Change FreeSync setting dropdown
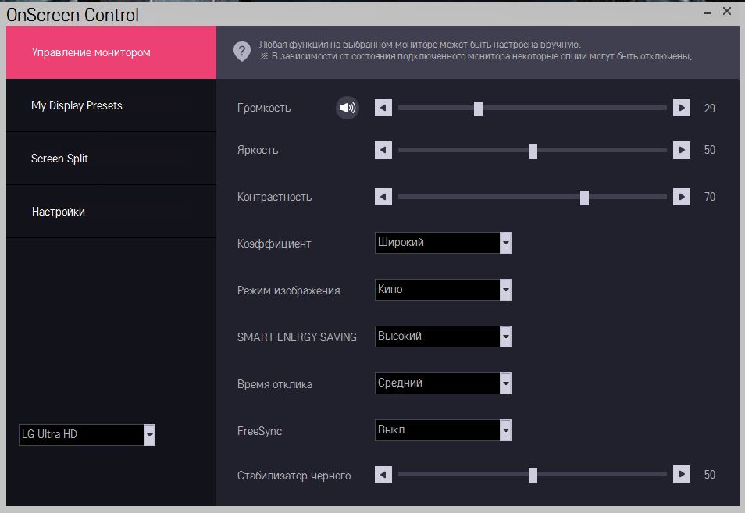This screenshot has height=513, width=745. [x=505, y=430]
